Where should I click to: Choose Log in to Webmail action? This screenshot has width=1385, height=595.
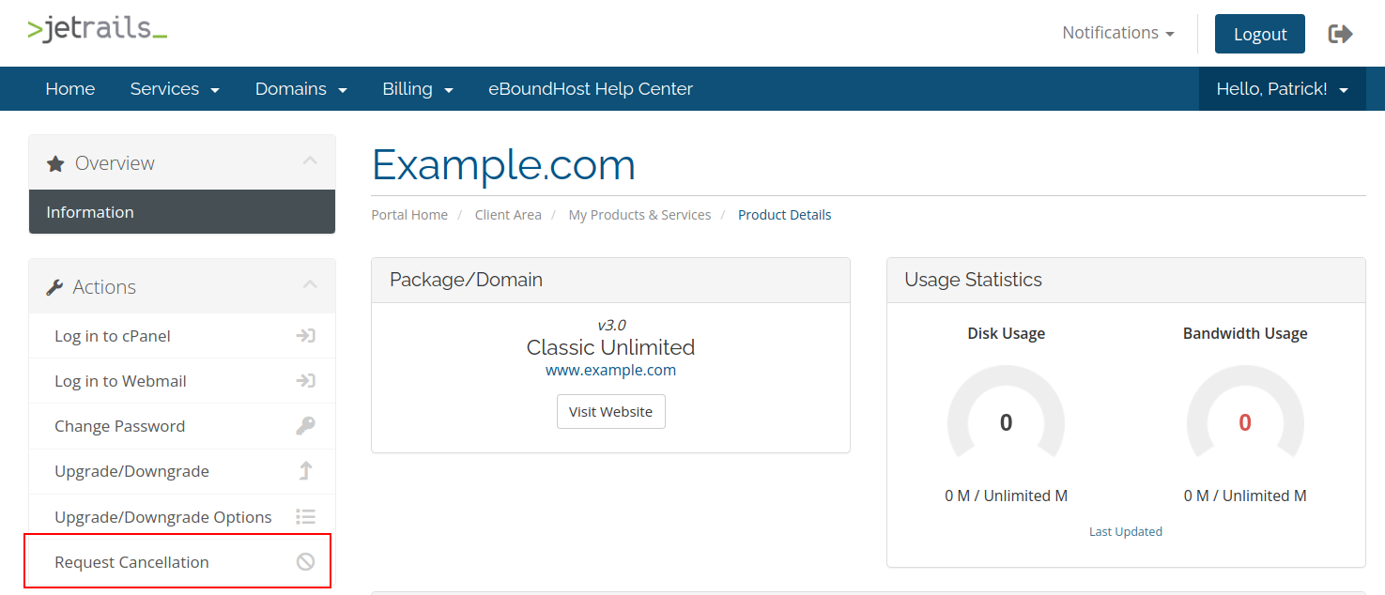point(182,381)
